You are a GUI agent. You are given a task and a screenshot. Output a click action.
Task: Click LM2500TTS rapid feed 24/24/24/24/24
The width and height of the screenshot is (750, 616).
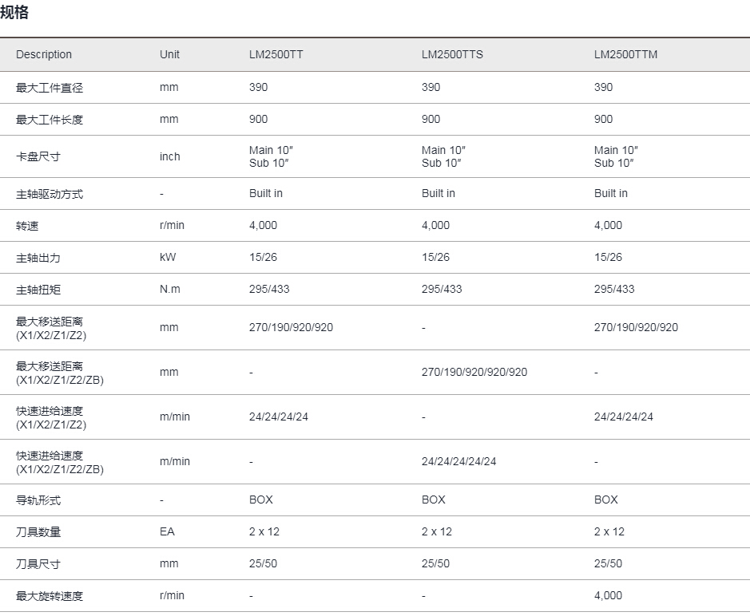pyautogui.click(x=458, y=462)
